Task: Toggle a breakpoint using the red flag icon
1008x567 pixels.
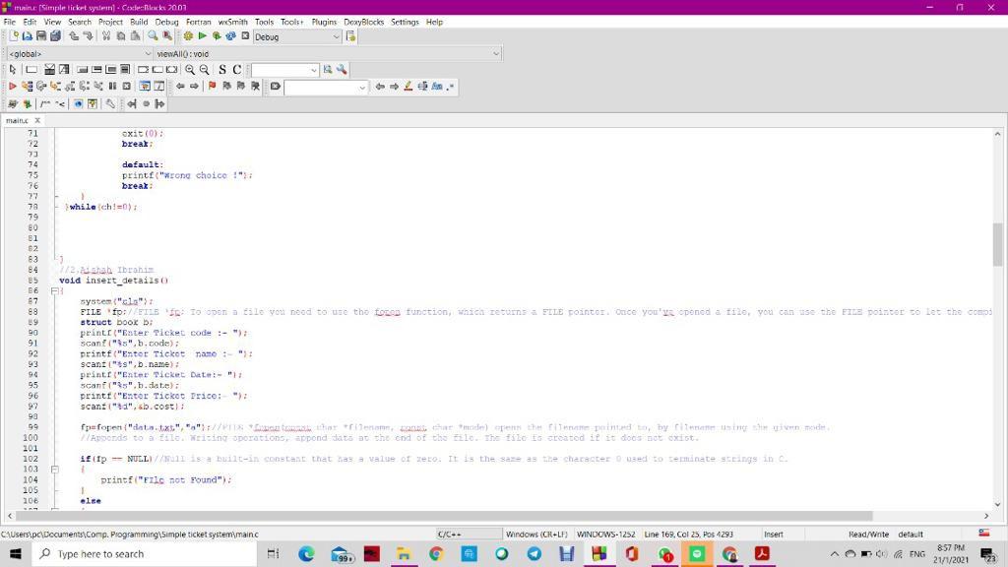Action: click(211, 87)
